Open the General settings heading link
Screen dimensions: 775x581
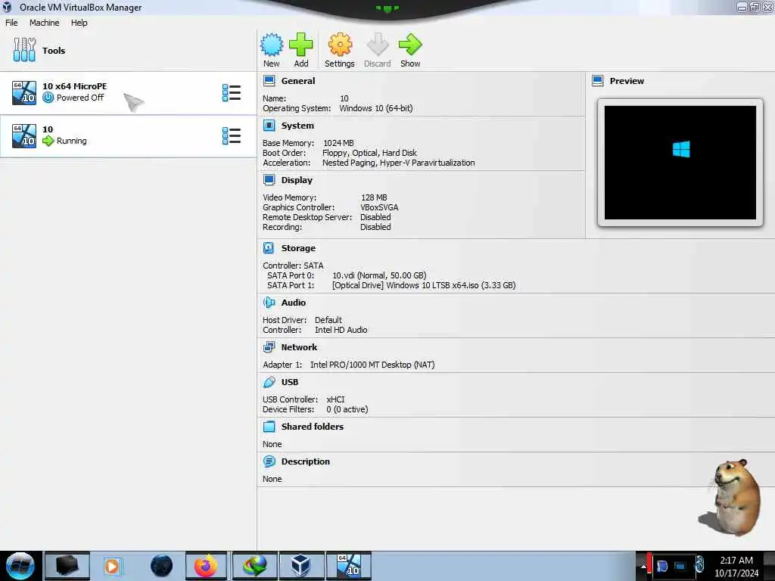[x=298, y=80]
